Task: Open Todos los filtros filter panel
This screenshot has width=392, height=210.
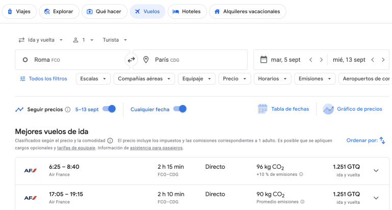Action: pos(43,78)
